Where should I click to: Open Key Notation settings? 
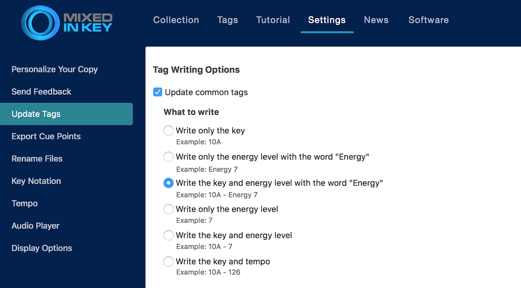pos(36,181)
